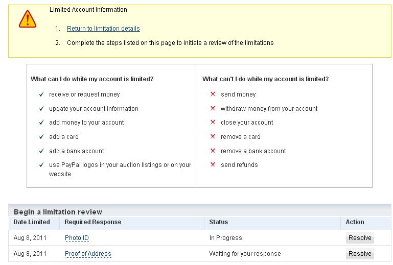Click checkmark beside receive or request money

41,94
